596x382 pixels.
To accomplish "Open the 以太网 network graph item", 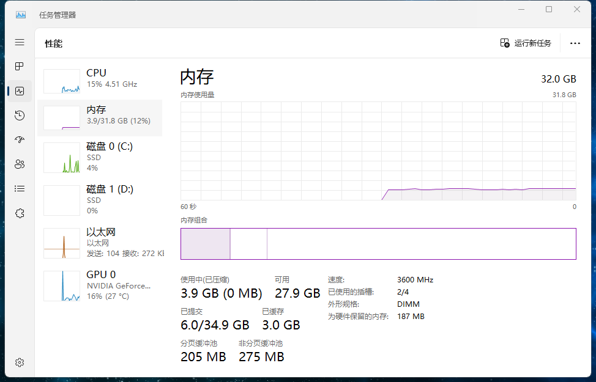I will tap(100, 242).
